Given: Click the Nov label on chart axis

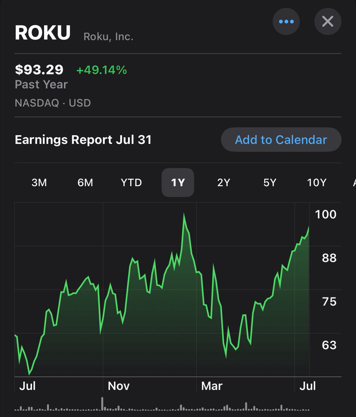Looking at the screenshot, I should 119,386.
